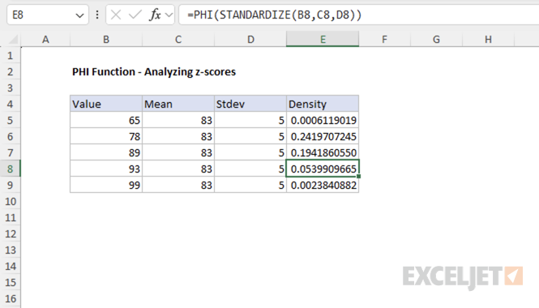Select the cell with value 65
539x308 pixels.
click(106, 120)
